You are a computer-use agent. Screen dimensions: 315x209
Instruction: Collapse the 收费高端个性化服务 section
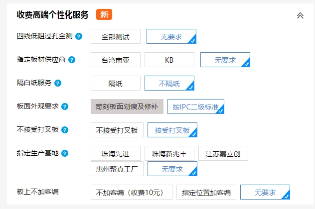click(300, 15)
